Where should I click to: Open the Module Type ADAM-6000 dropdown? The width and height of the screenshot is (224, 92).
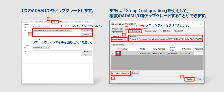point(119,32)
